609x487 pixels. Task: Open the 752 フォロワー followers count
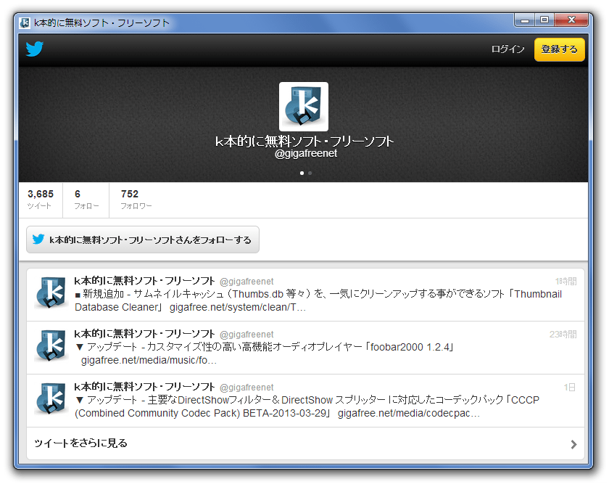click(x=136, y=200)
